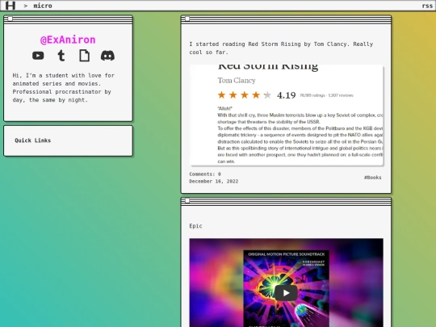Click the Epic post's title-bar square
This screenshot has height=327, width=436.
[187, 201]
